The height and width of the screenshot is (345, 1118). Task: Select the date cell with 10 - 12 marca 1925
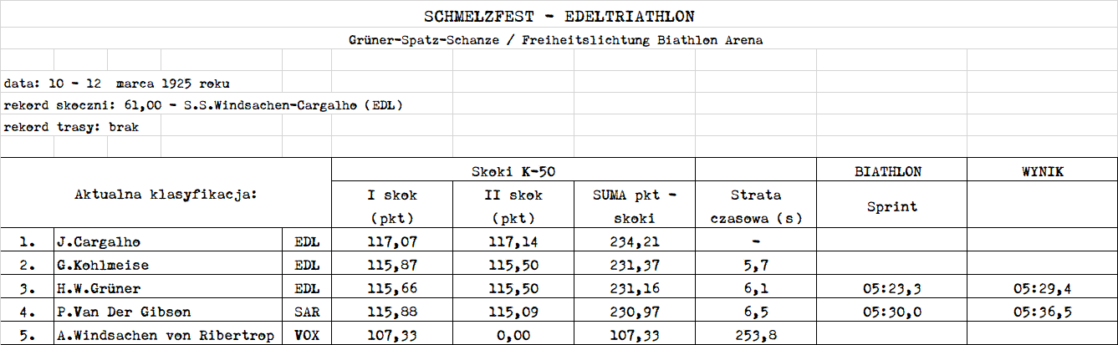tap(117, 84)
